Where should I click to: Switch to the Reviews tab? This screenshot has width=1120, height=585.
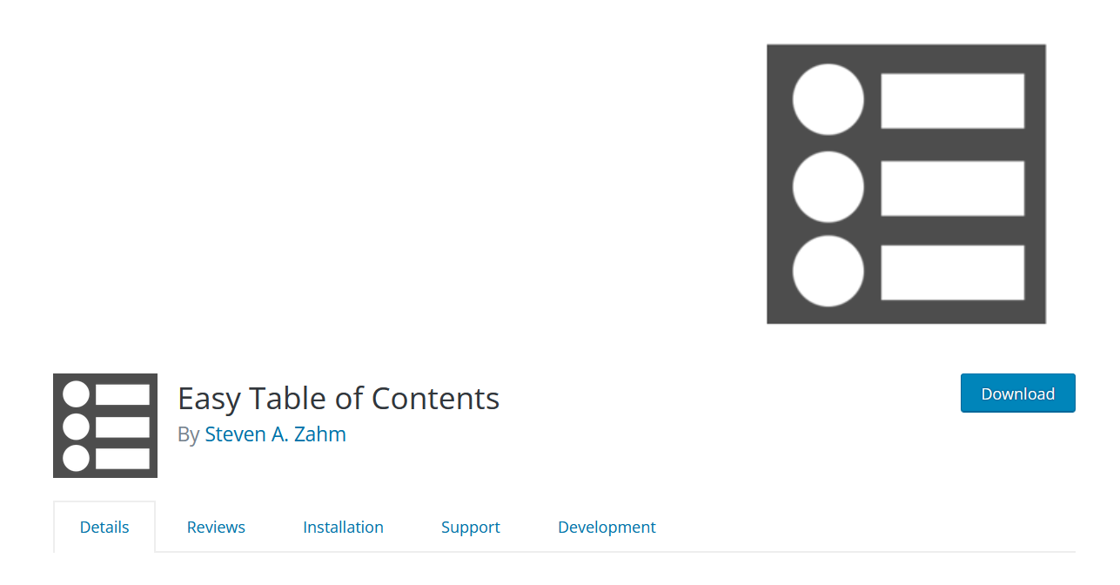pos(215,527)
